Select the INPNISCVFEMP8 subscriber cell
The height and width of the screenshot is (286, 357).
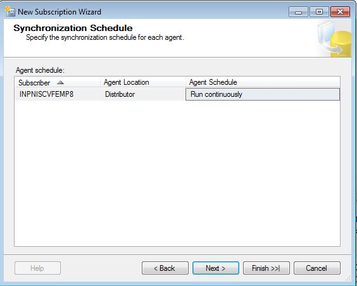[58, 94]
